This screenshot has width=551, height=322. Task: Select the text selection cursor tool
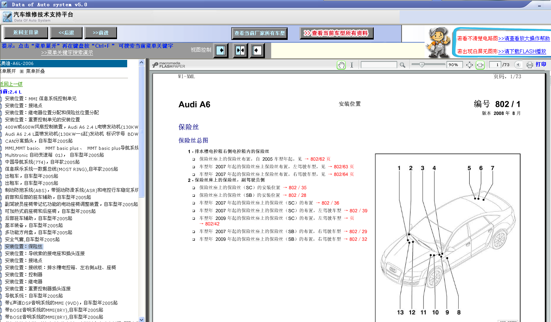352,65
